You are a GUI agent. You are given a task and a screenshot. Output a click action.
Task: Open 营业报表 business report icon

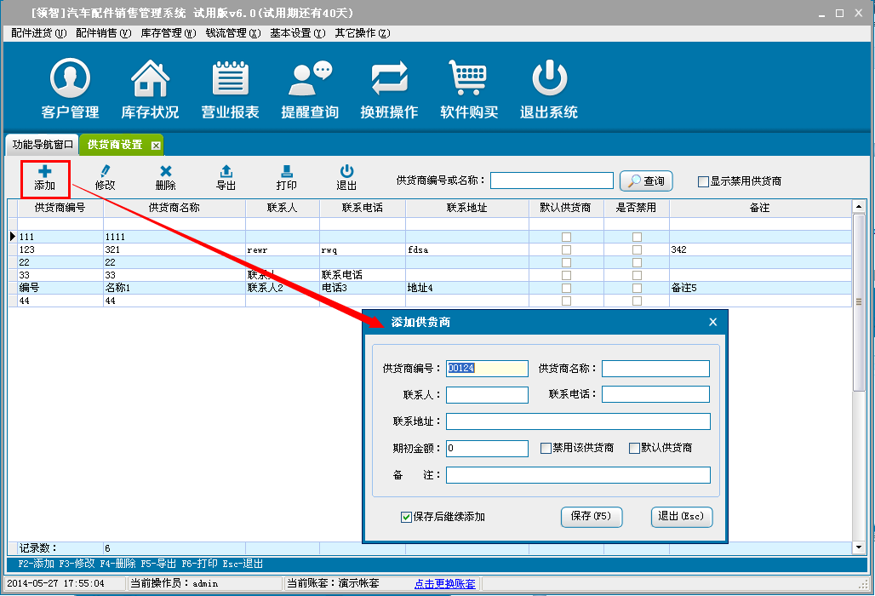230,80
